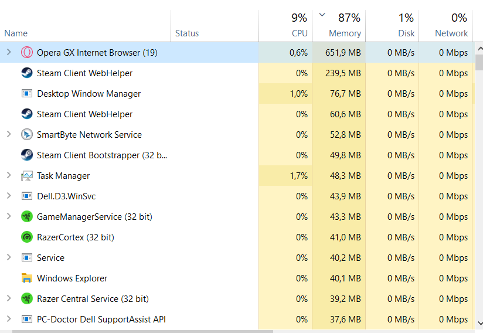The width and height of the screenshot is (483, 333).
Task: Click the 52,8 MB memory cell
Action: pyautogui.click(x=339, y=135)
